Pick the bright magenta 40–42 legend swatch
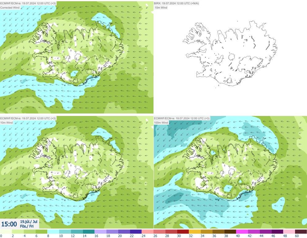This screenshot has width=307, height=238. click(x=242, y=232)
